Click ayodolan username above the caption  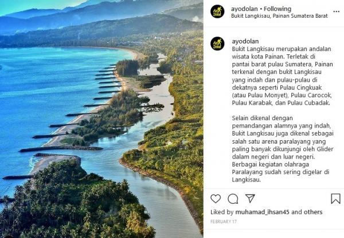(245, 41)
